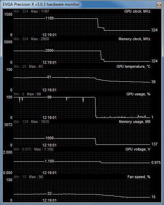This screenshot has height=205, width=164.
Task: Click the 1.100 marker value on GPU voltage curve
Action: (49, 161)
